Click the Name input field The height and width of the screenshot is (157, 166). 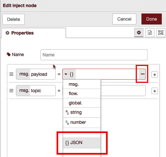[94, 55]
